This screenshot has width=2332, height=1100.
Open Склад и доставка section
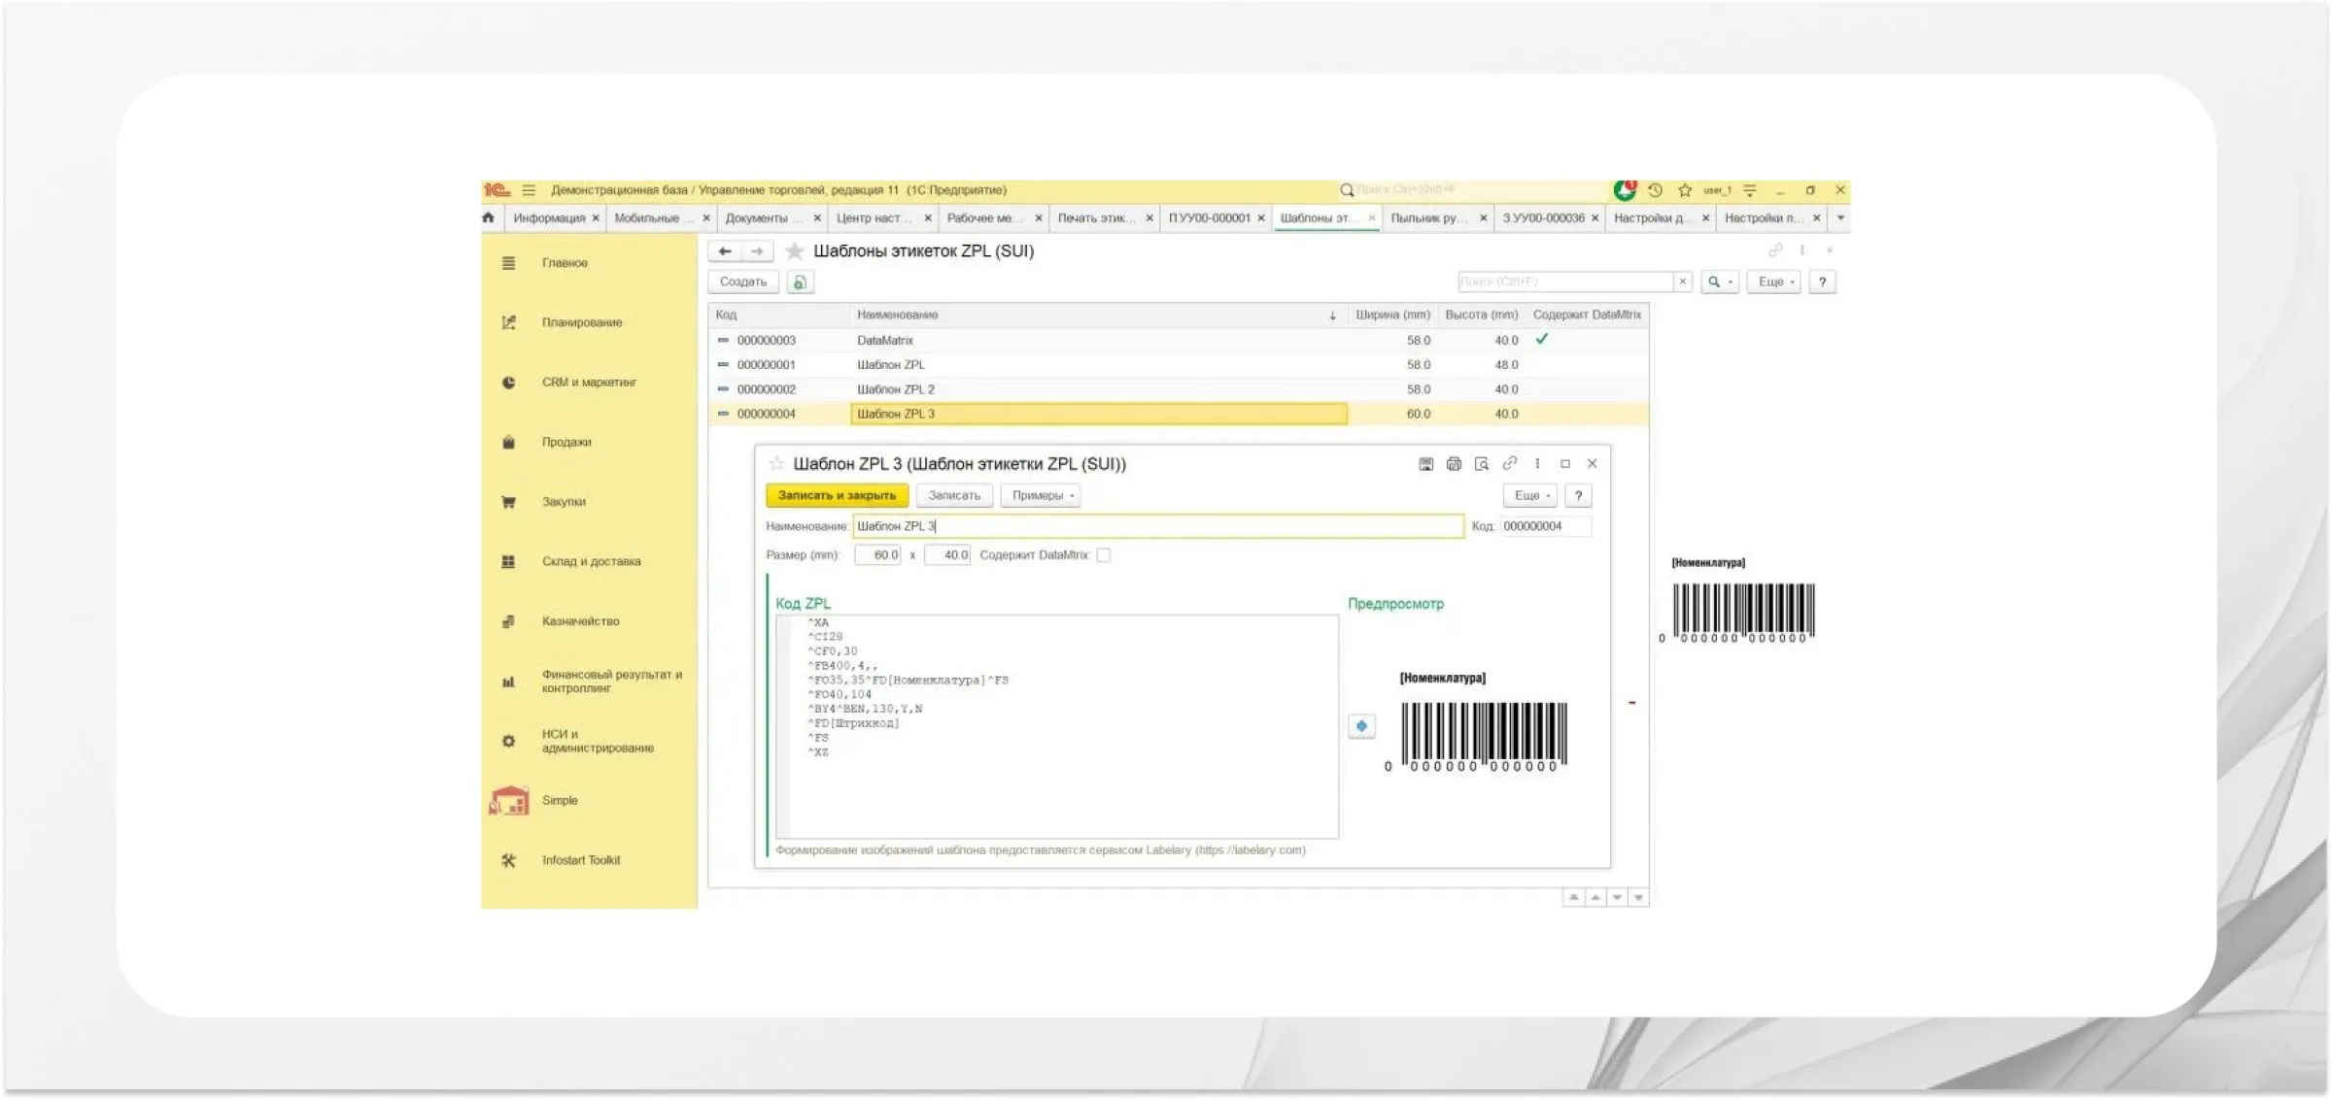coord(591,561)
